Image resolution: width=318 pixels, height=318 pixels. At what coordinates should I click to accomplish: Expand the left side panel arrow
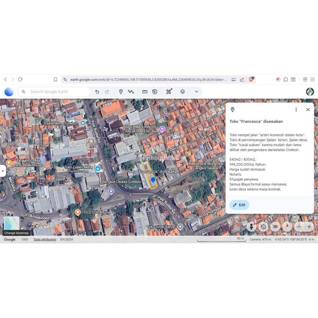pos(3,171)
